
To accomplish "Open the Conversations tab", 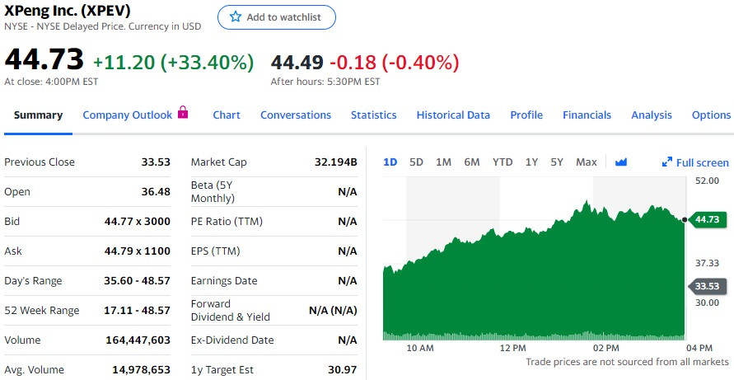I will click(296, 115).
